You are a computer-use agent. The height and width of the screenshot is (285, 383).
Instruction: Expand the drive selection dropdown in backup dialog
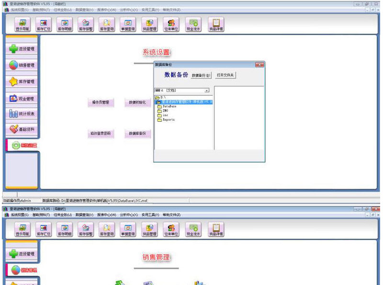tap(207, 91)
